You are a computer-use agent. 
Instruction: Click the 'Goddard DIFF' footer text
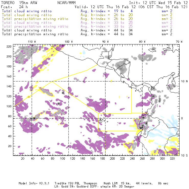point(87,187)
